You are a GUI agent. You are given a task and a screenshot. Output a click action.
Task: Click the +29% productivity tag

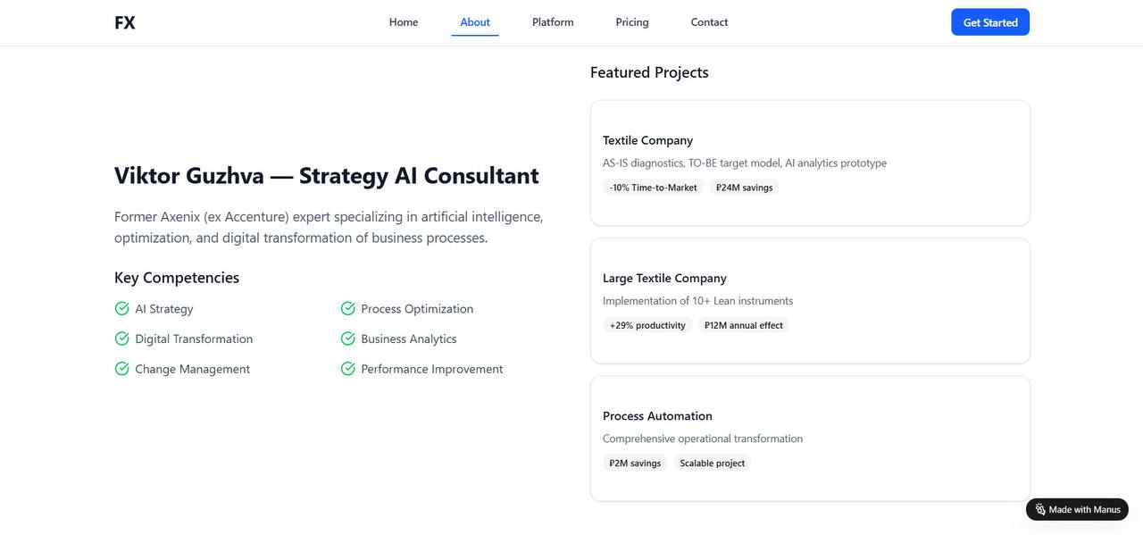647,326
